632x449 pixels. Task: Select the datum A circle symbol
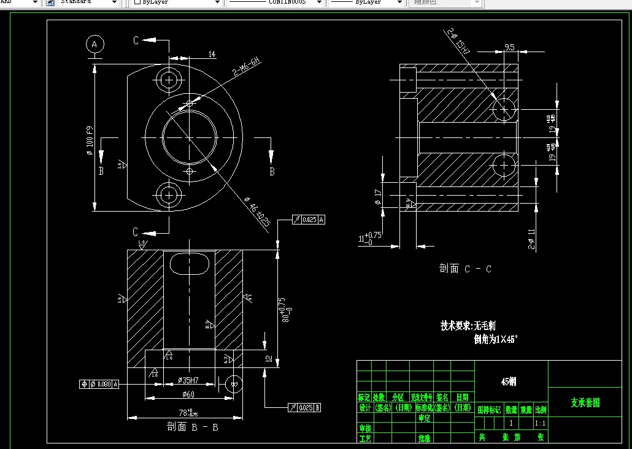click(x=94, y=44)
